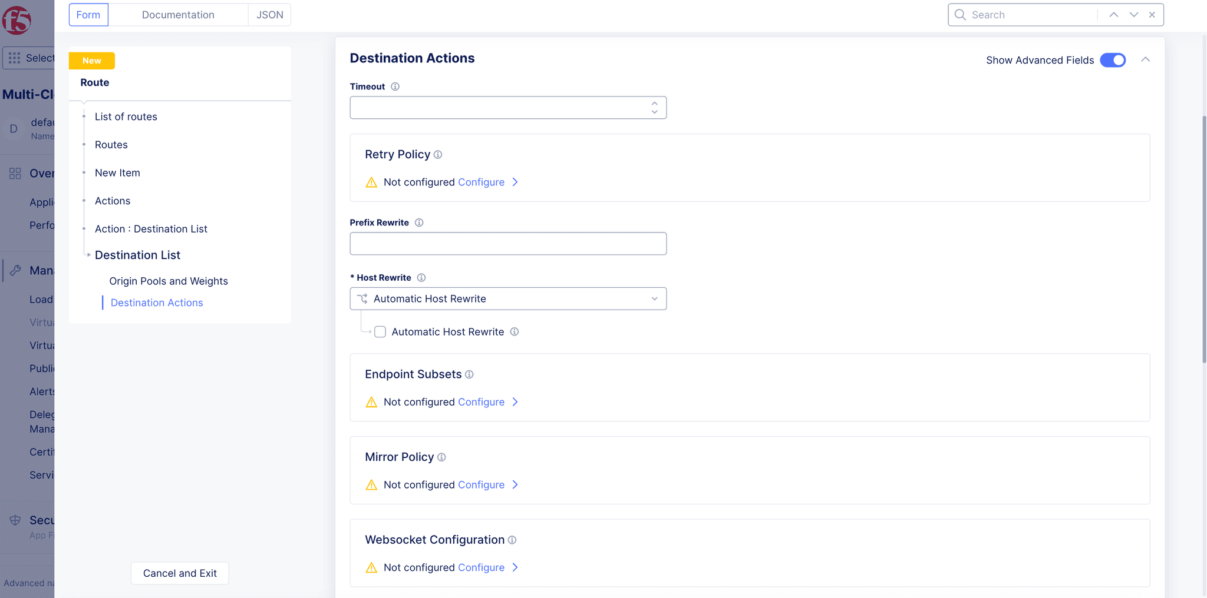1207x598 pixels.
Task: Click the warning triangle beside Retry Policy status
Action: 371,182
